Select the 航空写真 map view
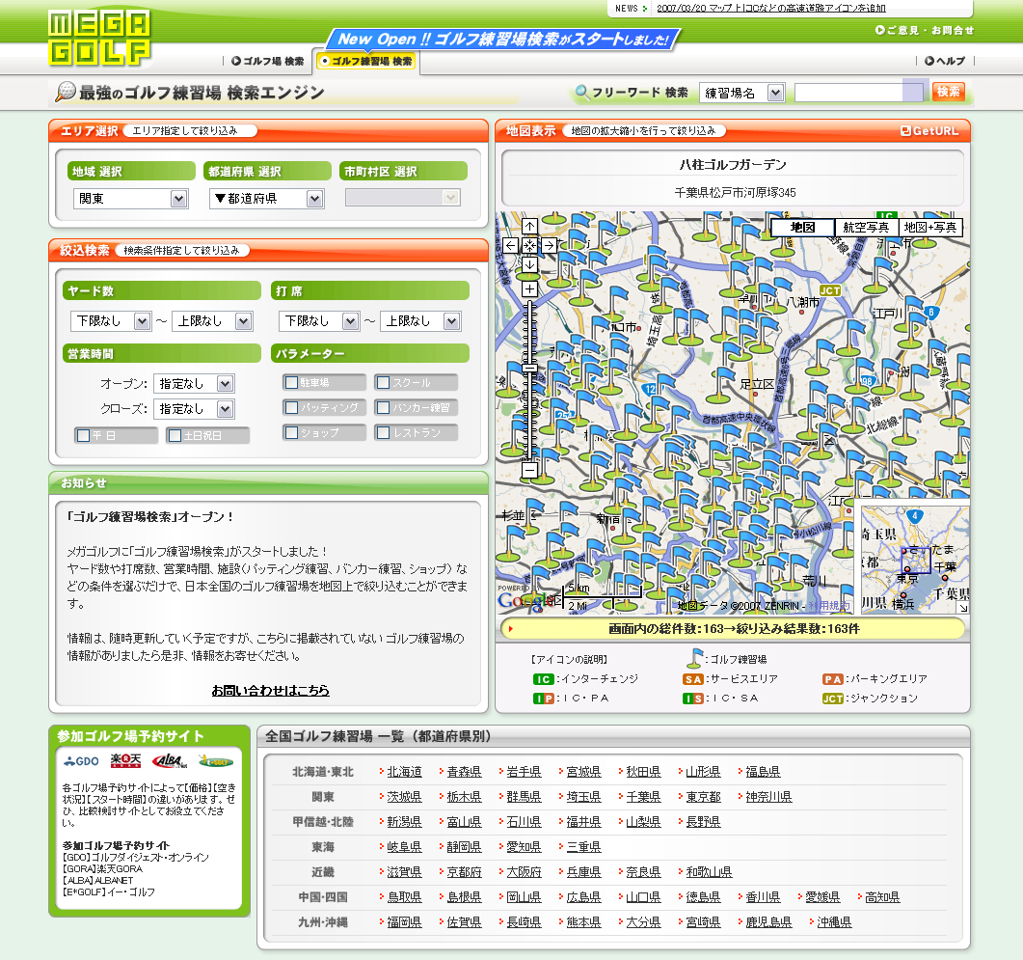 click(x=866, y=227)
